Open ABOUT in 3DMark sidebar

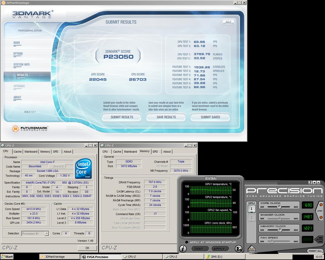pos(17,97)
